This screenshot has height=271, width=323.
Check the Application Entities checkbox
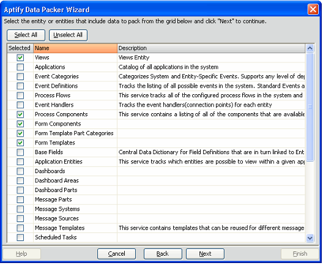20,162
